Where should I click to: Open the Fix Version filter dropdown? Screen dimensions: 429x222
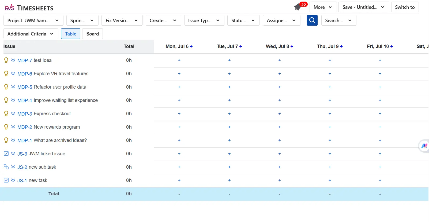pyautogui.click(x=122, y=20)
